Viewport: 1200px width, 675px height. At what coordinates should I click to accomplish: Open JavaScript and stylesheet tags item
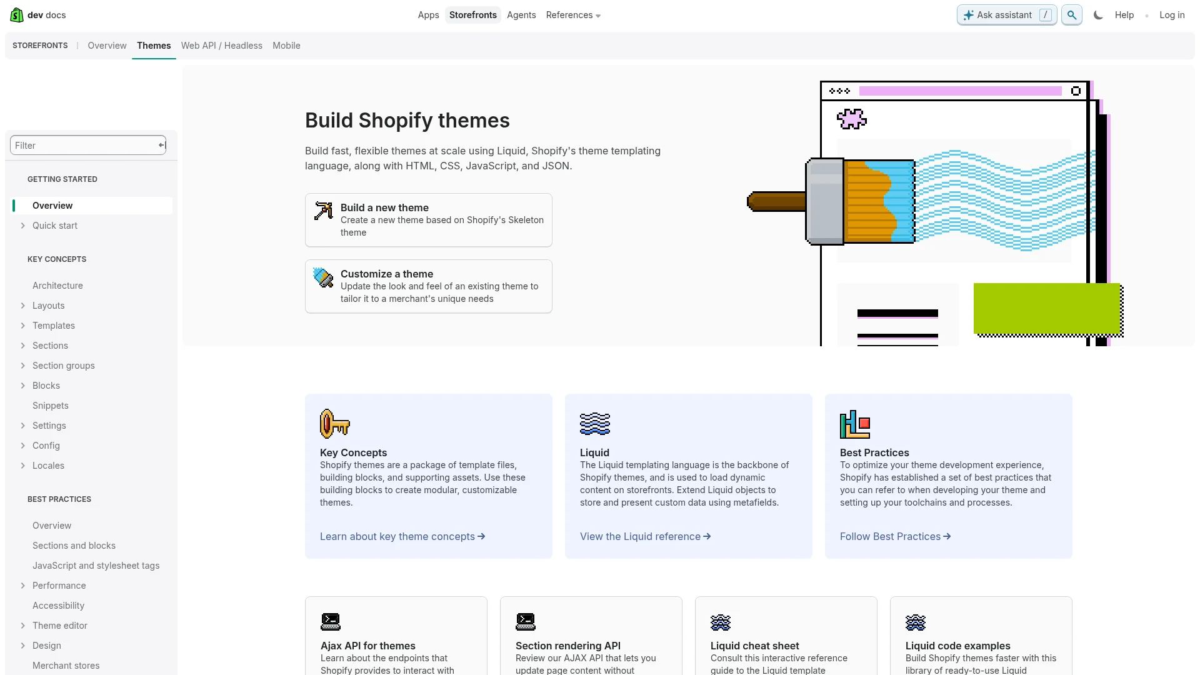pos(96,566)
